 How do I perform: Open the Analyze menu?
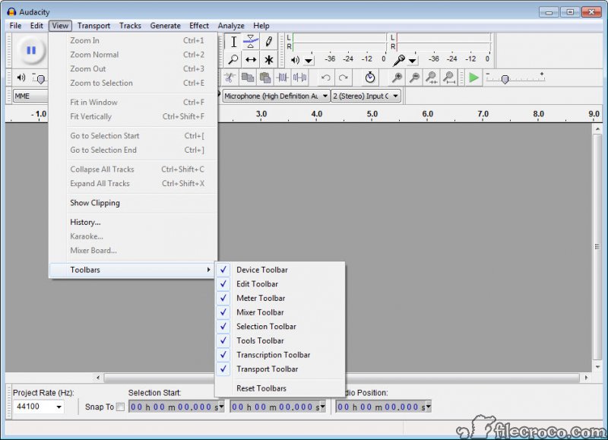click(231, 26)
